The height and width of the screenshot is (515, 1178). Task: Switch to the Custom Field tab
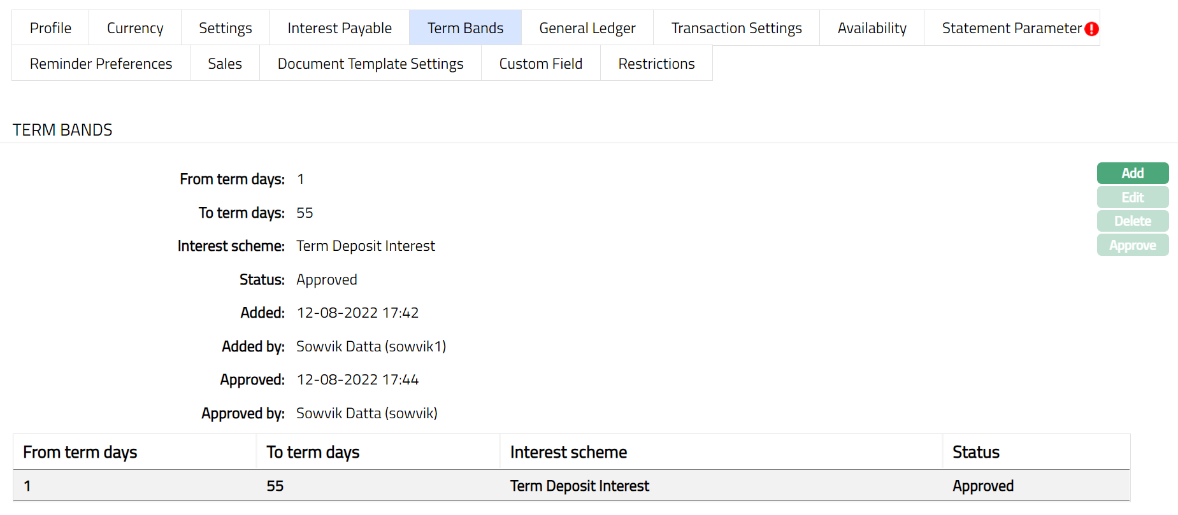[540, 64]
